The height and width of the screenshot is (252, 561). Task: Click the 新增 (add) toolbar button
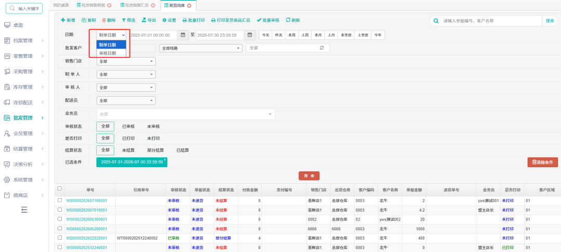pyautogui.click(x=68, y=20)
